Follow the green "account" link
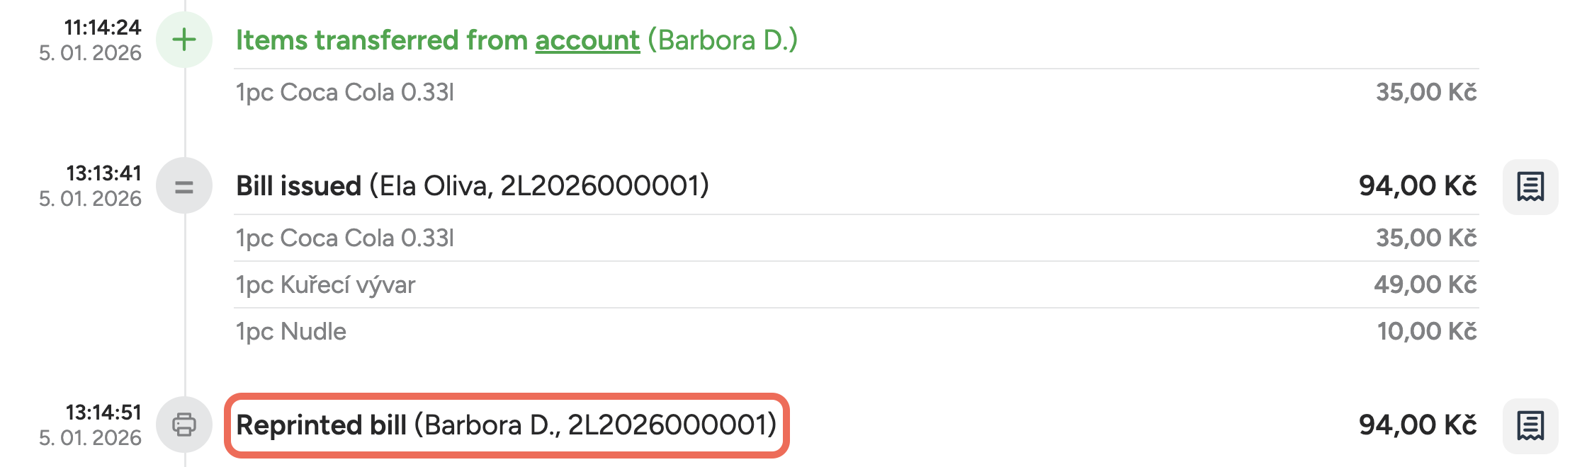The height and width of the screenshot is (467, 1587). pyautogui.click(x=587, y=40)
